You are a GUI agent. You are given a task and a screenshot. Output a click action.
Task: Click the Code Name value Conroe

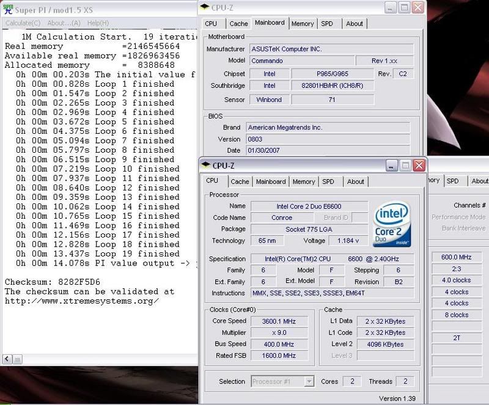[x=282, y=217]
